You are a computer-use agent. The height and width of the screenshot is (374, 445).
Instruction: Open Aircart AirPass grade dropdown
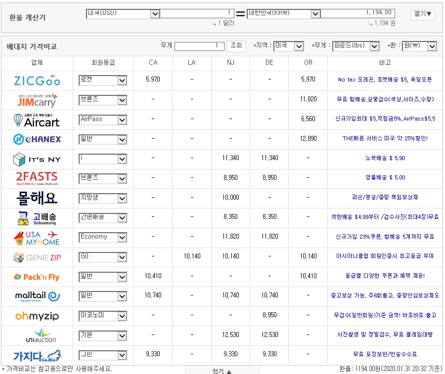pos(103,120)
